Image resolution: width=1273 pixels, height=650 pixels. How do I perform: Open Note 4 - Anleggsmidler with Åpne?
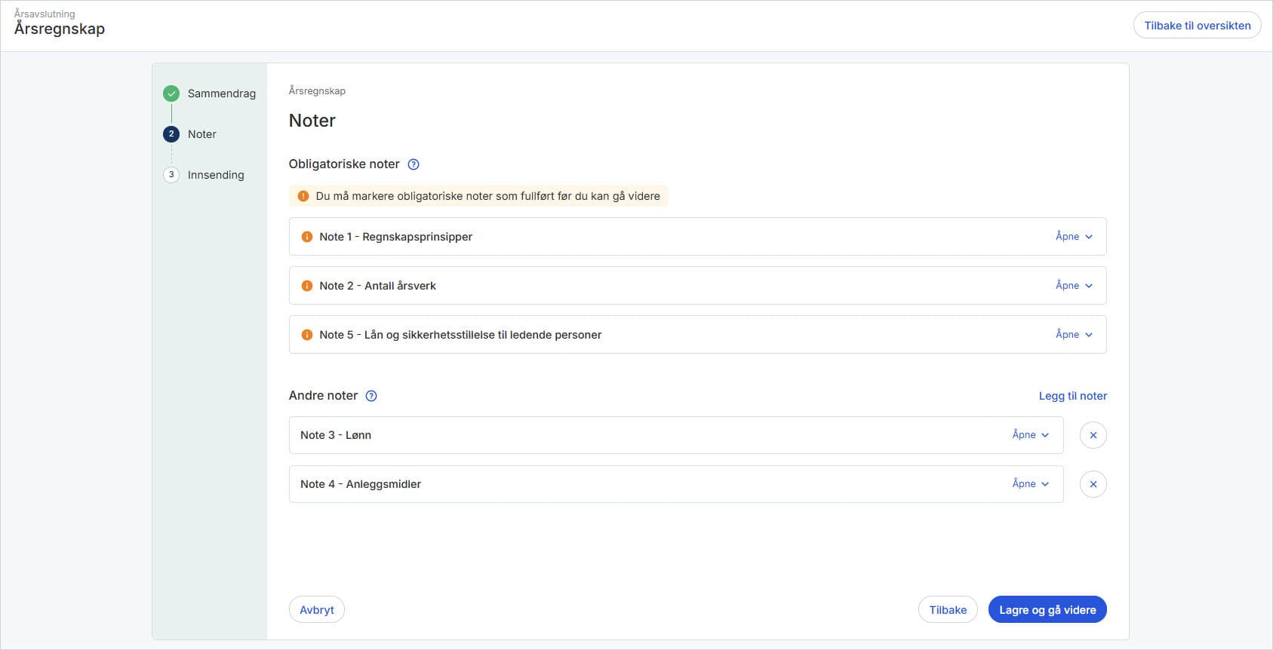pos(1030,484)
